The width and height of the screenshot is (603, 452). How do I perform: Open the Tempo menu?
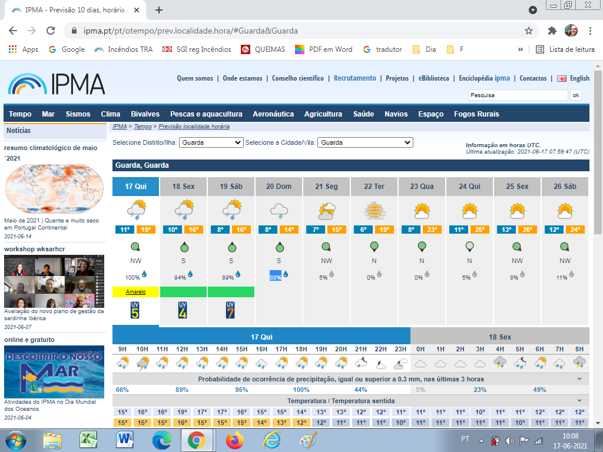(x=20, y=114)
